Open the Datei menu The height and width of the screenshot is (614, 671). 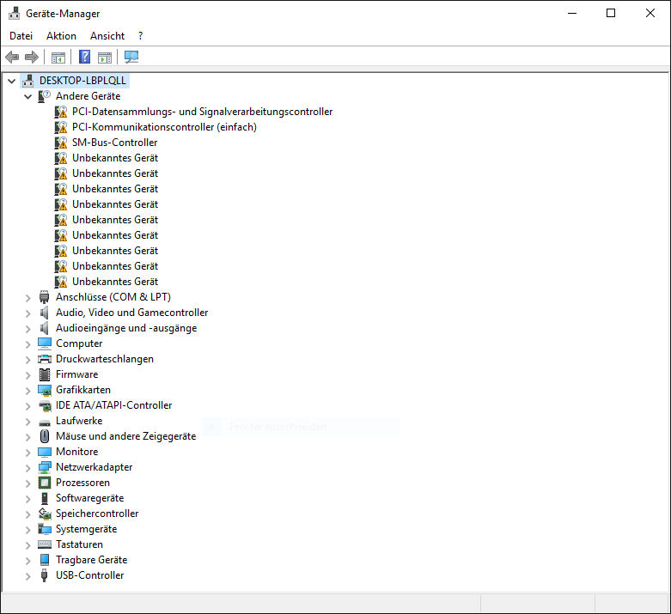coord(21,36)
